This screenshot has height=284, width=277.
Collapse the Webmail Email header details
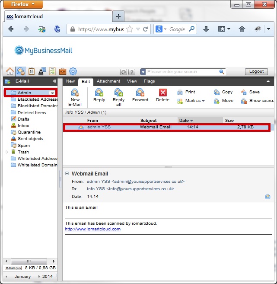[67, 174]
